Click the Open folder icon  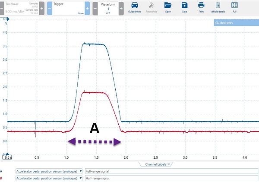(x=168, y=6)
